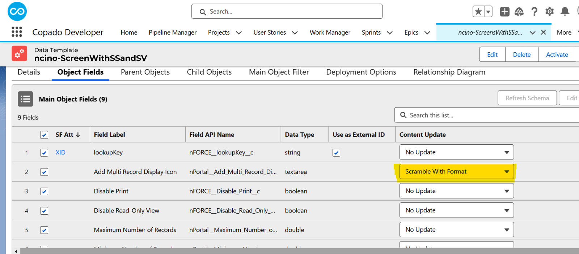Expand the Epics nav chevron
This screenshot has height=254, width=579.
point(427,32)
